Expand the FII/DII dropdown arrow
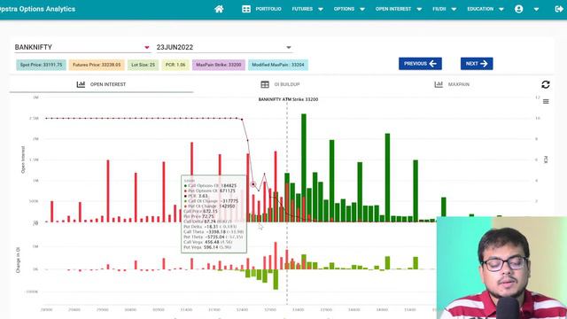567x319 pixels. tap(454, 10)
